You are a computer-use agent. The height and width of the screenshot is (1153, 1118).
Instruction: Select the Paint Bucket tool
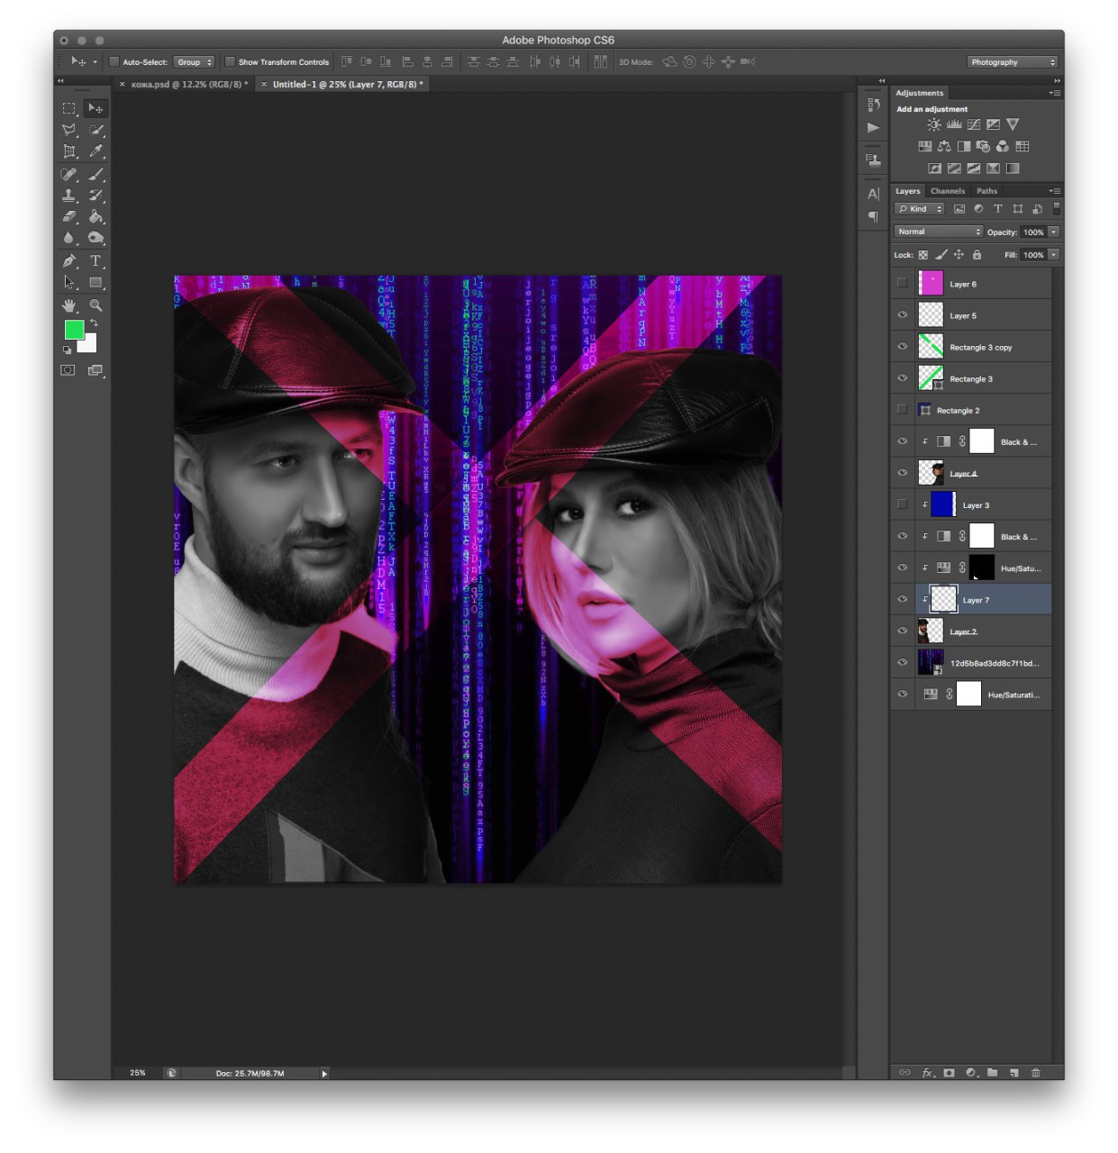tap(95, 217)
